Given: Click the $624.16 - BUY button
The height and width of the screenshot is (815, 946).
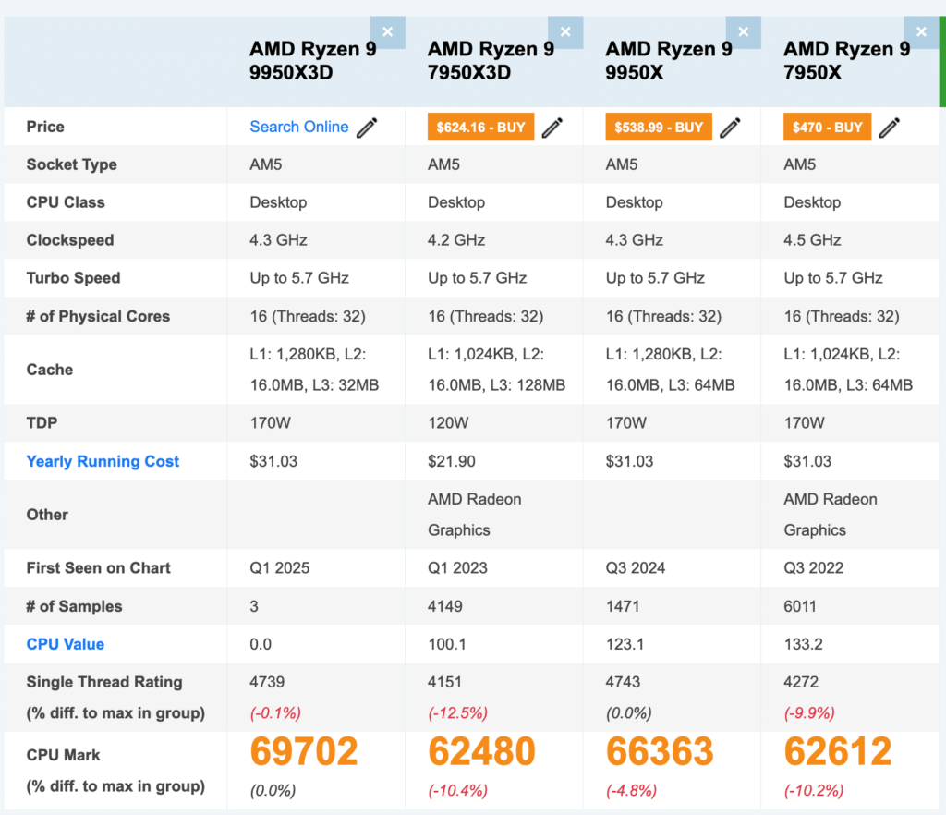Looking at the screenshot, I should click(480, 127).
